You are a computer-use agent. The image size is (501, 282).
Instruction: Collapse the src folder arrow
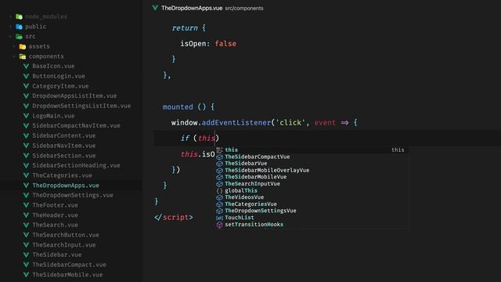(10, 37)
